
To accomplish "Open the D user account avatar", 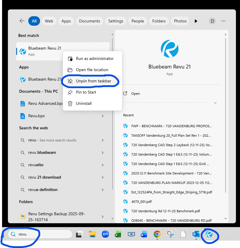I will [x=212, y=21].
